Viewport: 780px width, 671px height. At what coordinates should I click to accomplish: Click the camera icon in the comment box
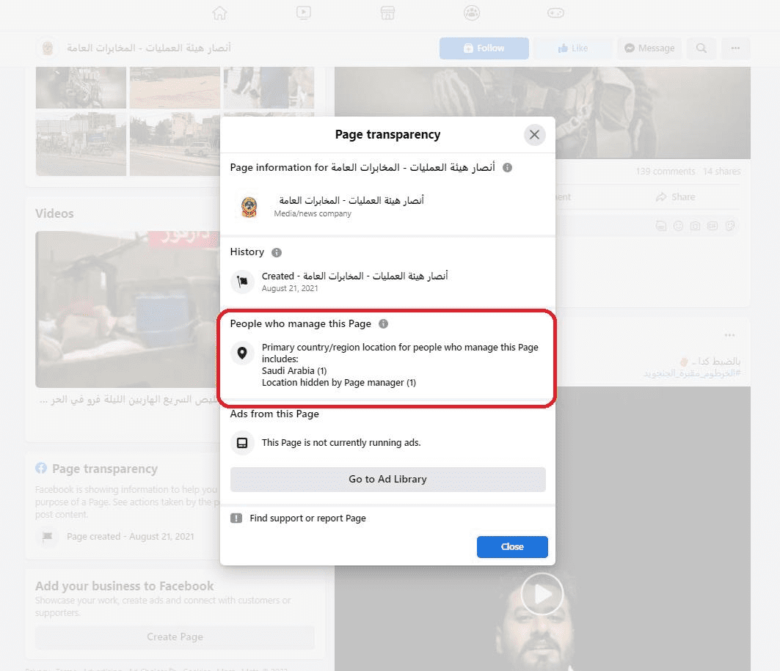point(696,226)
